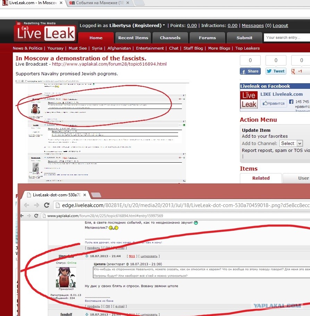
Task: Click the 911 link in the 21:44 post
Action: [x=132, y=256]
